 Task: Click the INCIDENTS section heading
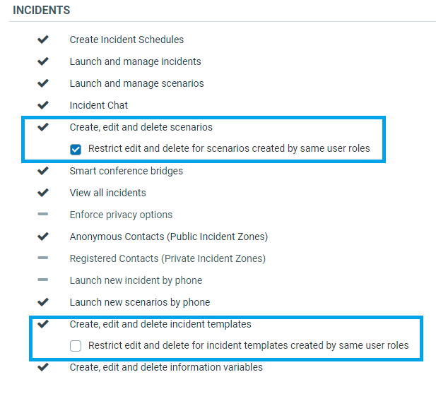click(x=42, y=11)
